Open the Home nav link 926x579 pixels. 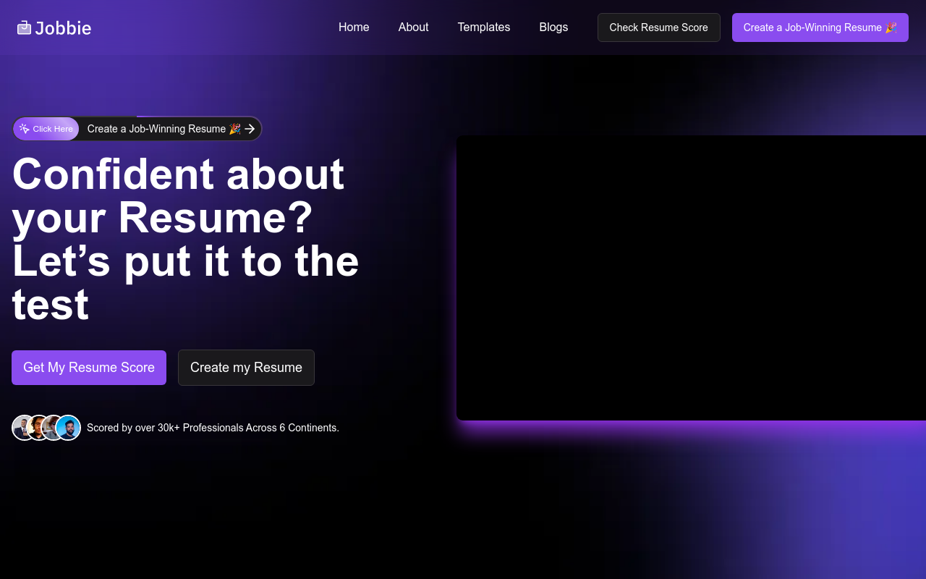pyautogui.click(x=354, y=28)
